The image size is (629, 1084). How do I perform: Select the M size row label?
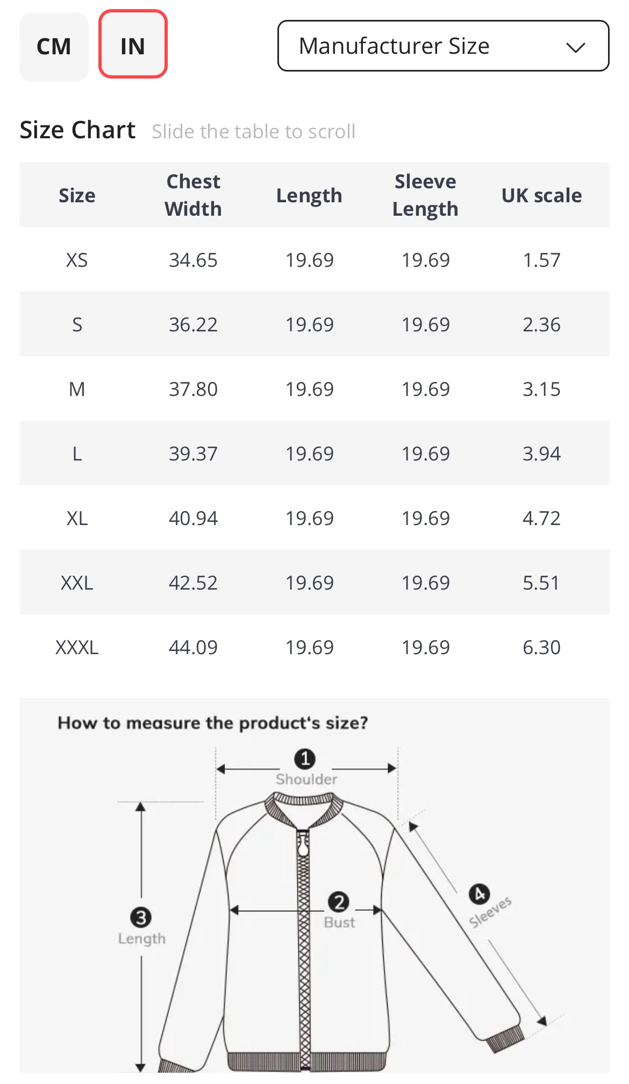[77, 389]
